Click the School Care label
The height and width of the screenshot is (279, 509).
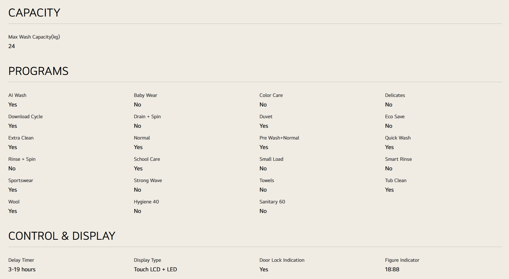[147, 159]
